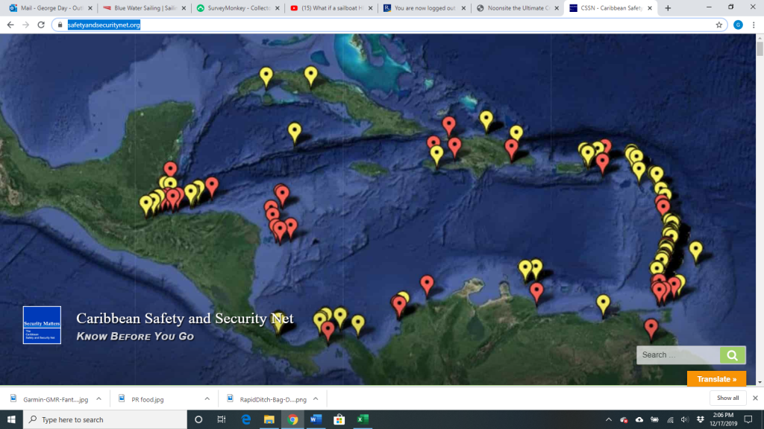Viewport: 764px width, 429px height.
Task: Open File Explorer from the taskbar
Action: click(267, 419)
